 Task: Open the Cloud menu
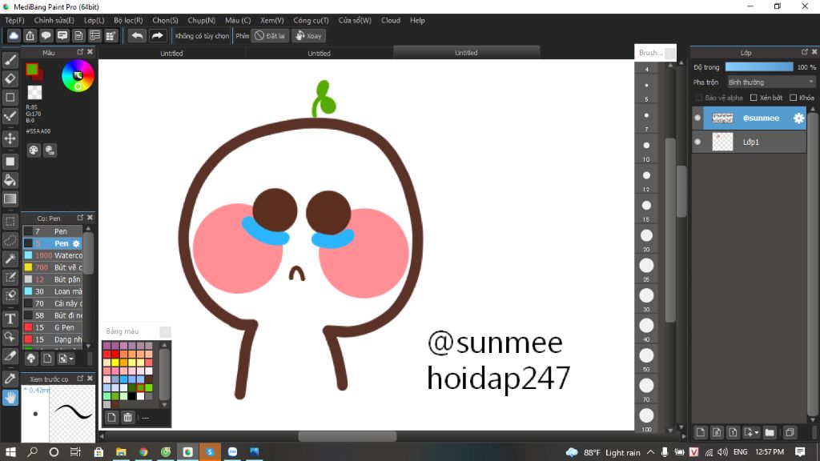tap(391, 20)
